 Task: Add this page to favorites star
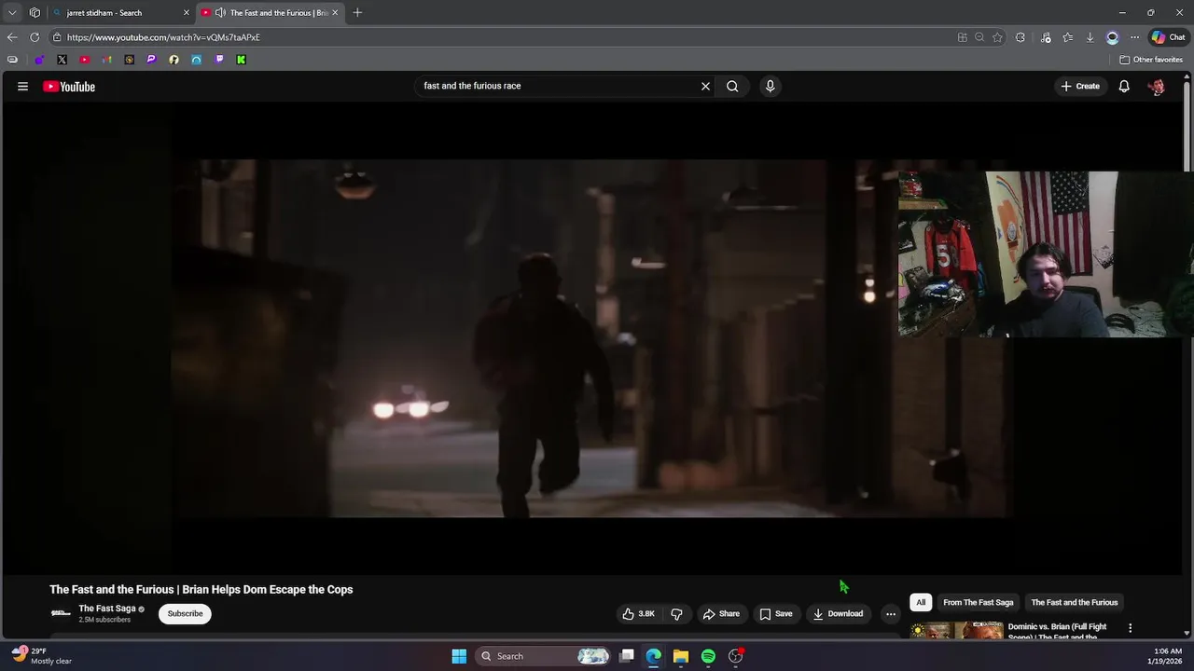997,37
